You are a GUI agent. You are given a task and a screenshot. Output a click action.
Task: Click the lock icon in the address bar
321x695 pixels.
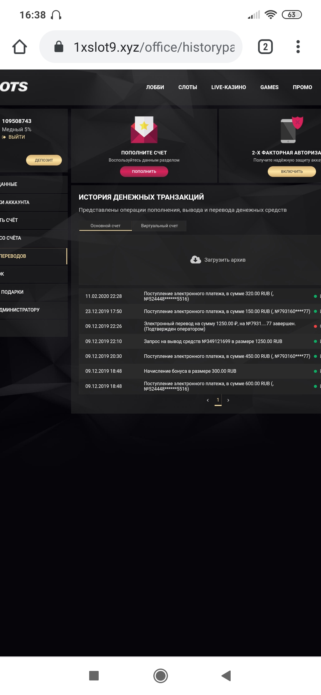[59, 46]
